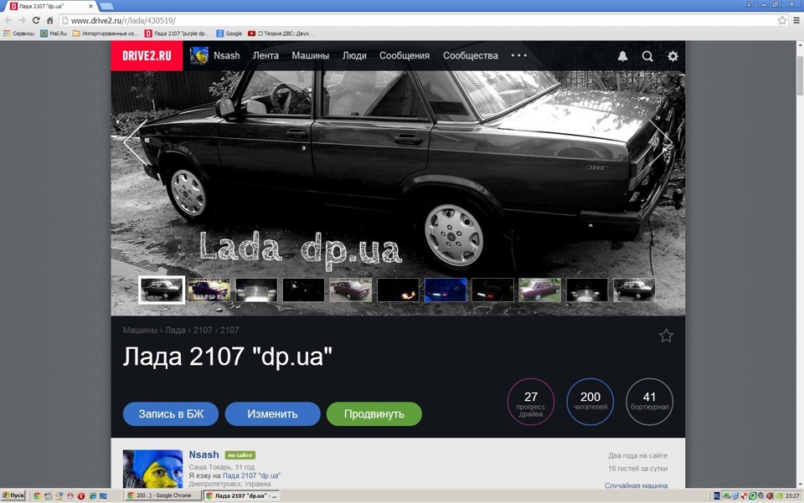Navigate back in Chrome
Viewport: 804px width, 503px height.
pyautogui.click(x=8, y=20)
